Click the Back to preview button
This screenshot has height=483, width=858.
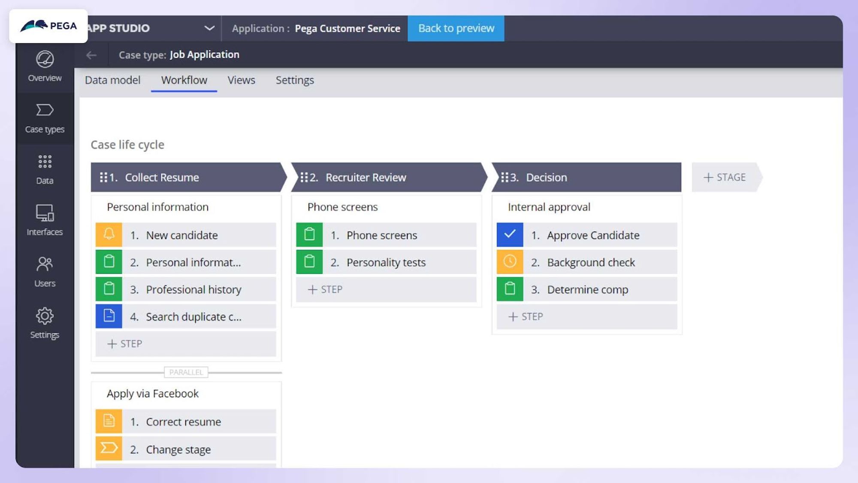pos(456,28)
